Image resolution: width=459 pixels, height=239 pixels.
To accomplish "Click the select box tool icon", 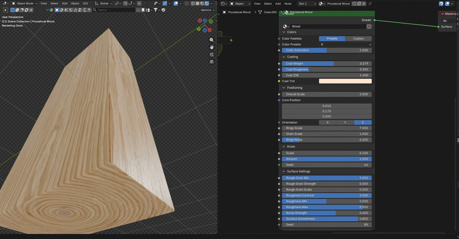I will tap(5, 10).
